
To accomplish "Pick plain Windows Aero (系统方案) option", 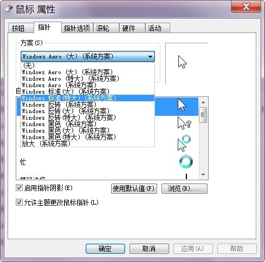I will (88, 85).
